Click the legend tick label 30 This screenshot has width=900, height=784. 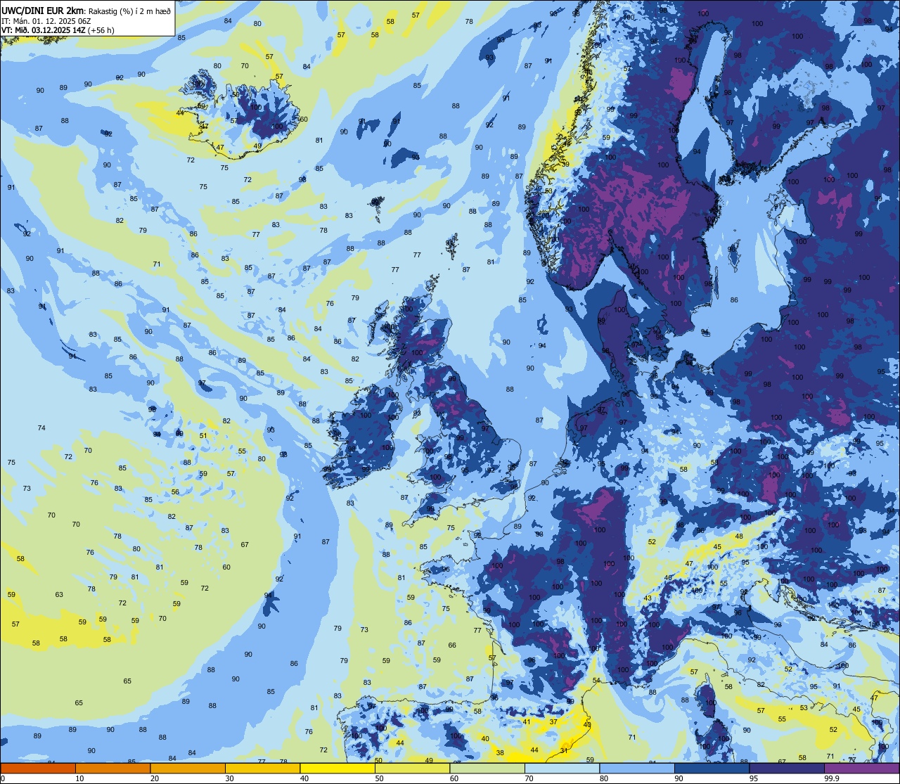pyautogui.click(x=230, y=778)
